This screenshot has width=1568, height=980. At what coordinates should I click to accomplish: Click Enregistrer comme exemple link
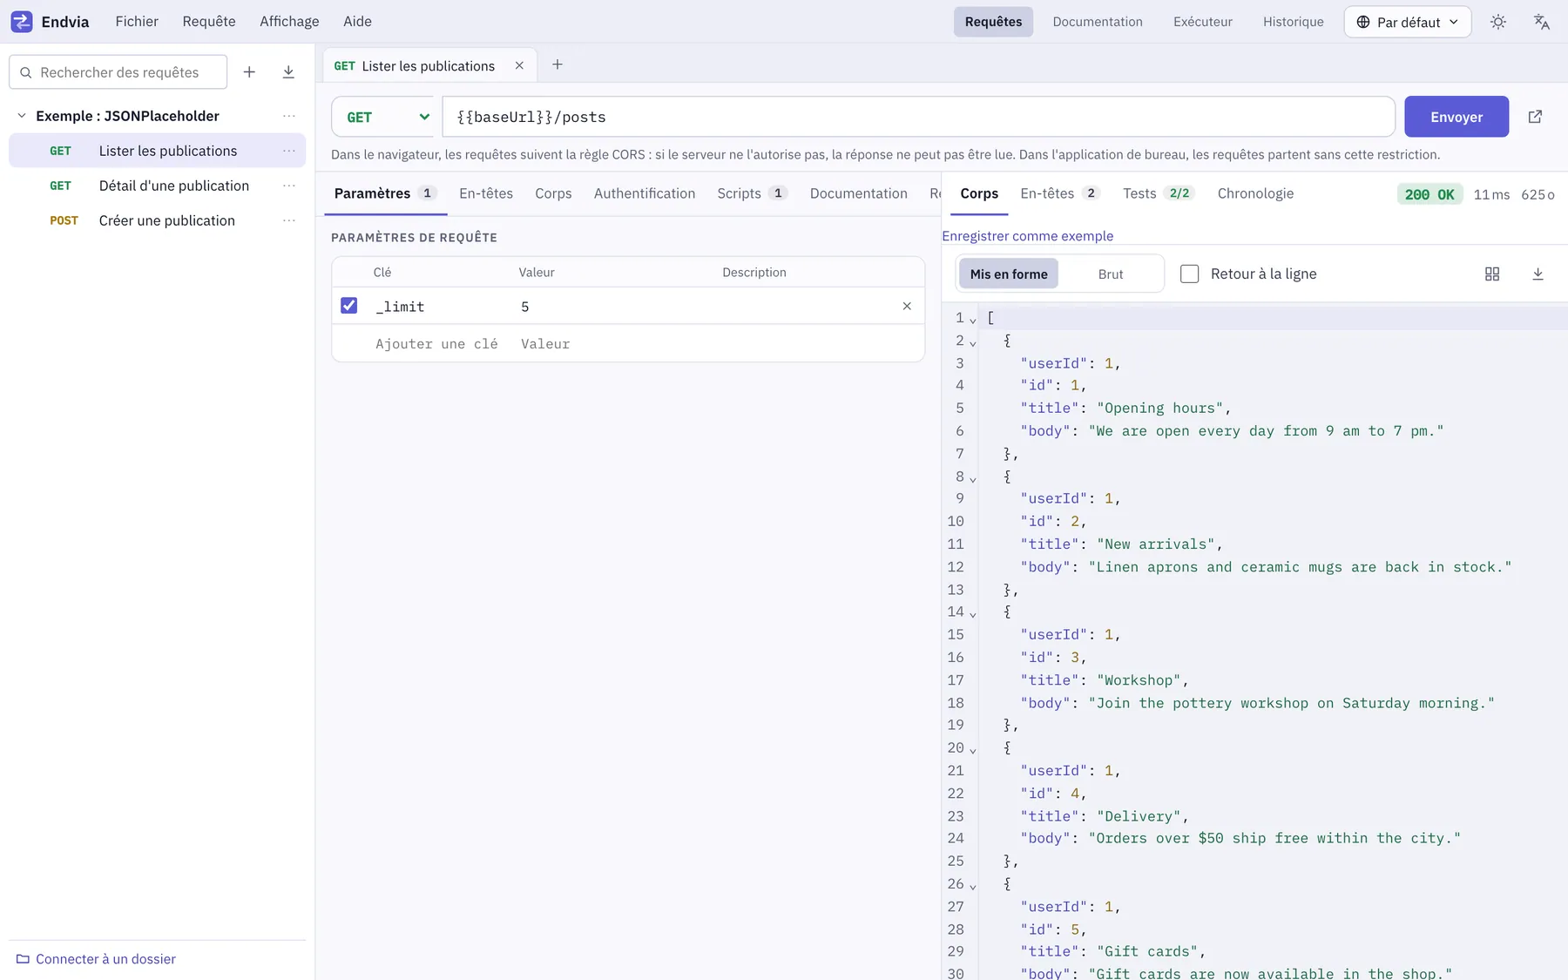(1027, 236)
